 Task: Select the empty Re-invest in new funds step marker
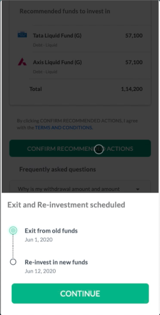[13, 262]
